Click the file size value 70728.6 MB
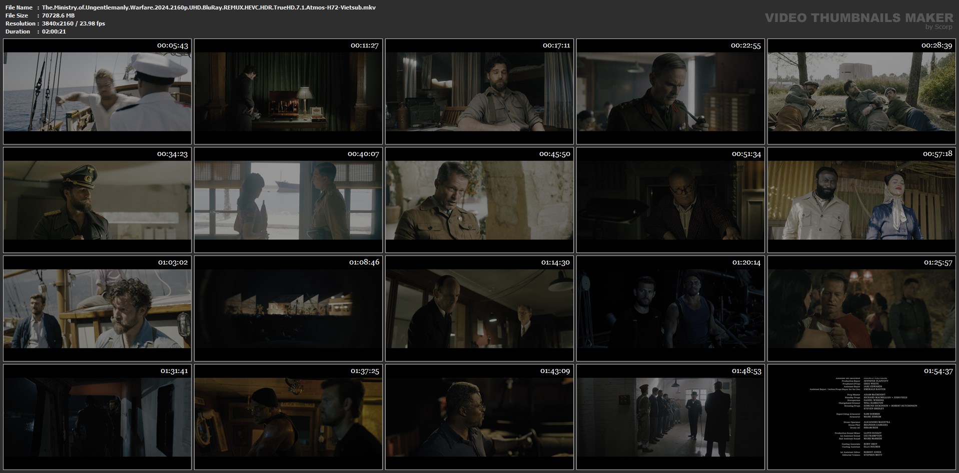959x473 pixels. tap(59, 15)
